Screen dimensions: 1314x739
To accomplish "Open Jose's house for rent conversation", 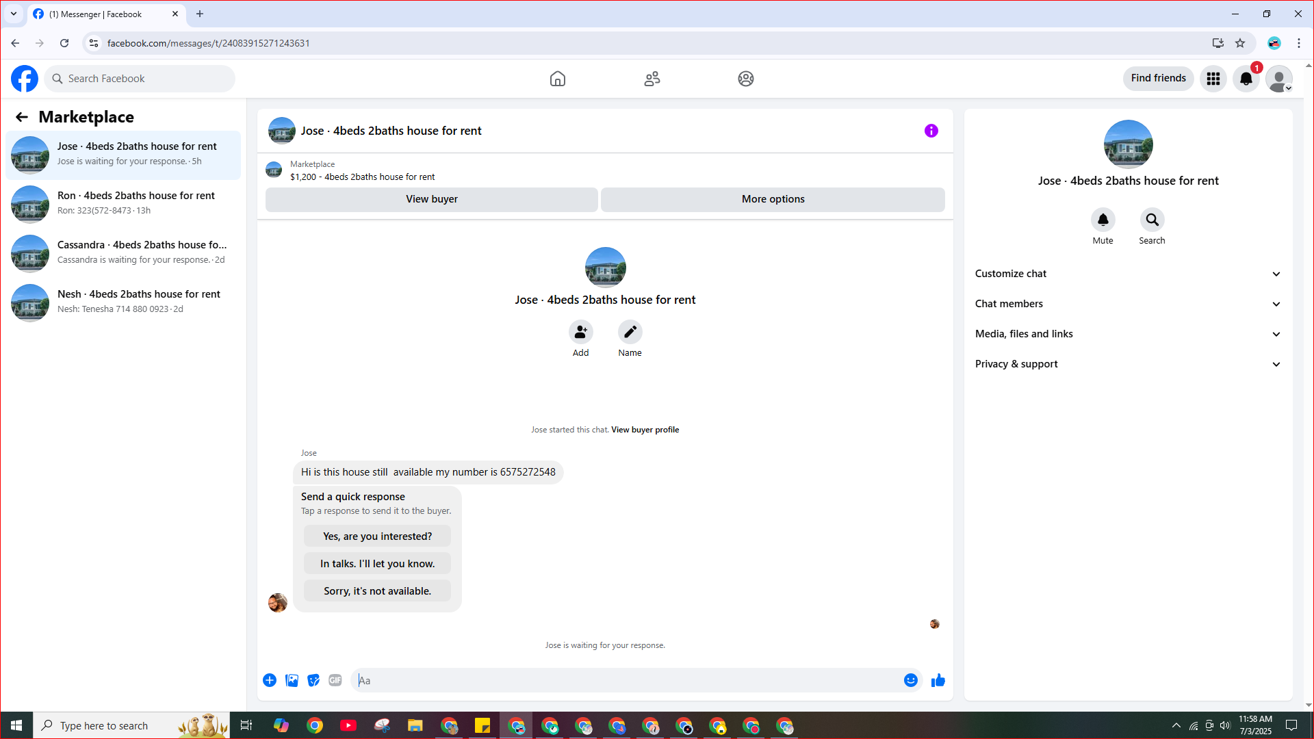I will click(123, 155).
